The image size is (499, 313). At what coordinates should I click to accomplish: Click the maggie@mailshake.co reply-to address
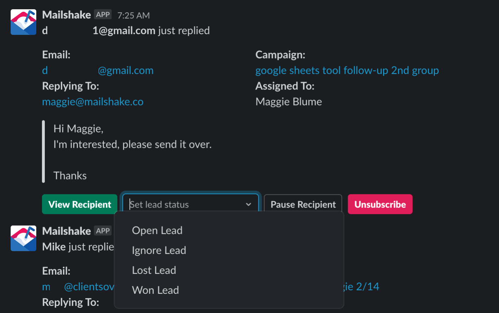click(x=93, y=102)
